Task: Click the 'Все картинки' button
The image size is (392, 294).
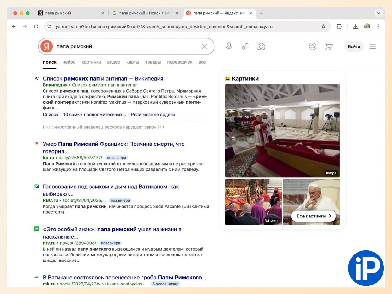Action: [313, 216]
